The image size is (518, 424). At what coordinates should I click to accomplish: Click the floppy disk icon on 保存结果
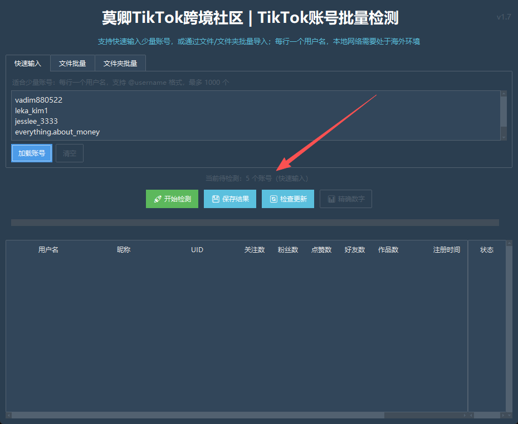(x=216, y=199)
